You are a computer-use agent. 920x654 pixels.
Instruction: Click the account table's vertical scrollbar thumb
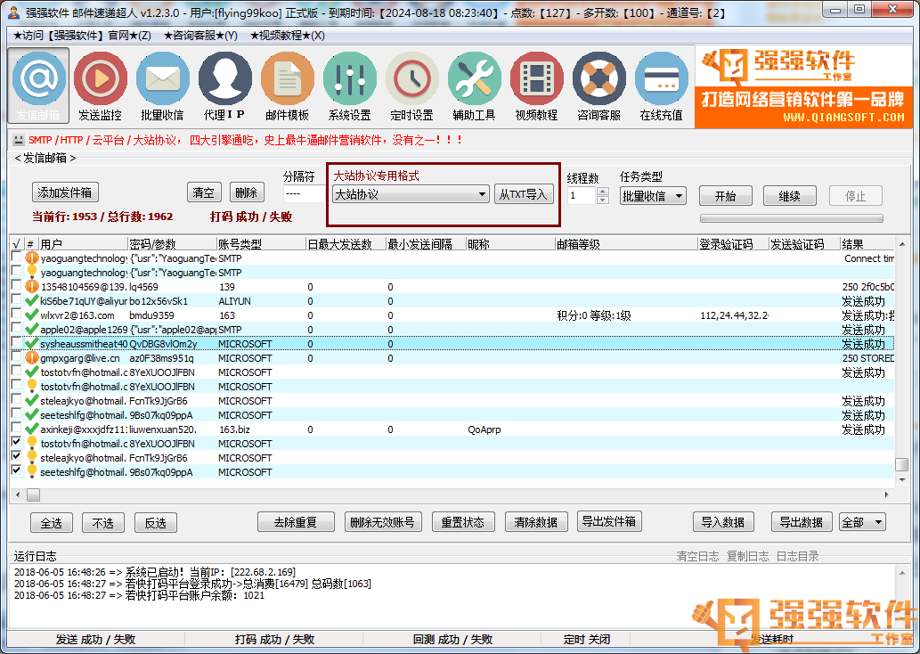pyautogui.click(x=902, y=464)
